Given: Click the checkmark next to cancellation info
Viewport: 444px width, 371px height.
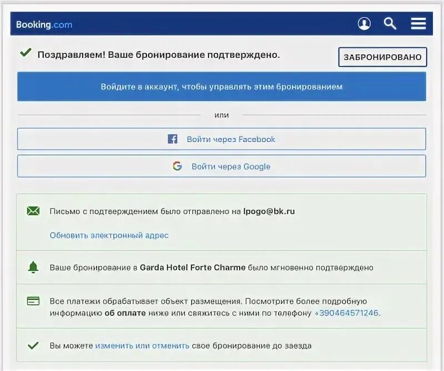Looking at the screenshot, I should (x=33, y=345).
